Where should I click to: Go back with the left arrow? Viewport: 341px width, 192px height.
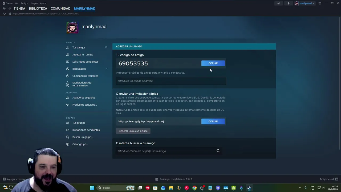pos(4,9)
